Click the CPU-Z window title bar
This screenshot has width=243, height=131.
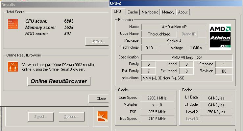(176, 3)
